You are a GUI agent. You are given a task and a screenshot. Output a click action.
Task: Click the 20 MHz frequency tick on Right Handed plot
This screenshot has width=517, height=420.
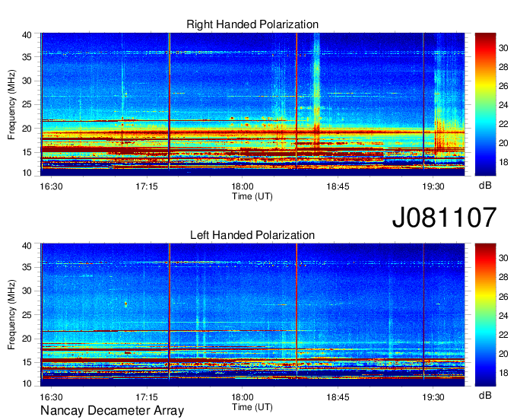point(27,129)
